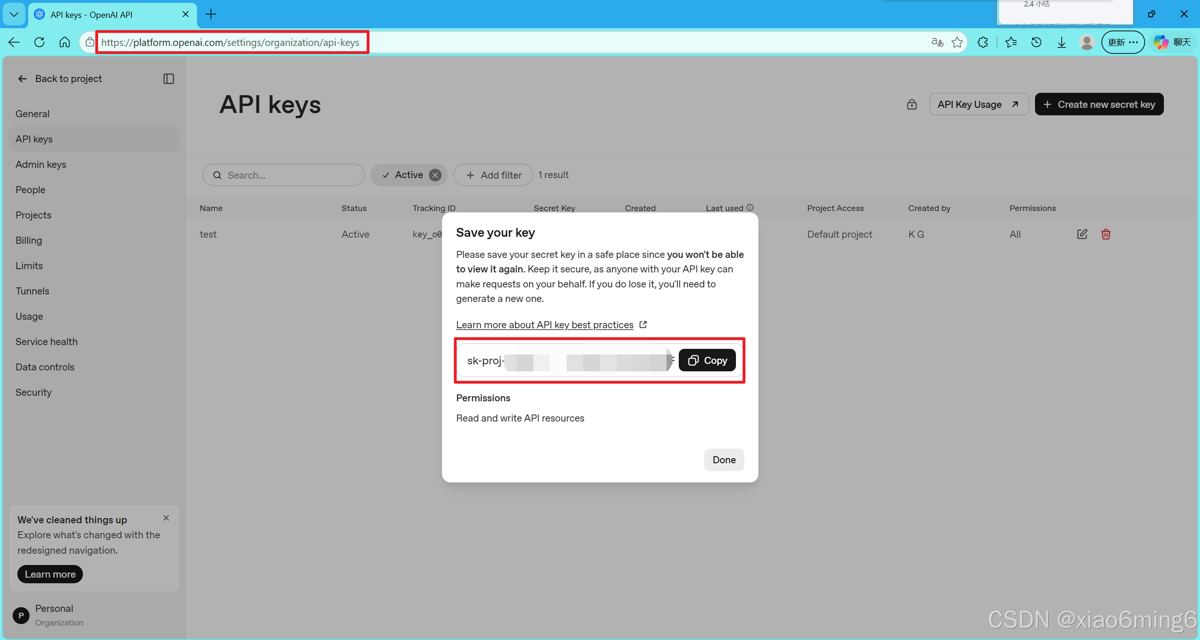The width and height of the screenshot is (1200, 640).
Task: Click the Project Access column header
Action: [835, 208]
